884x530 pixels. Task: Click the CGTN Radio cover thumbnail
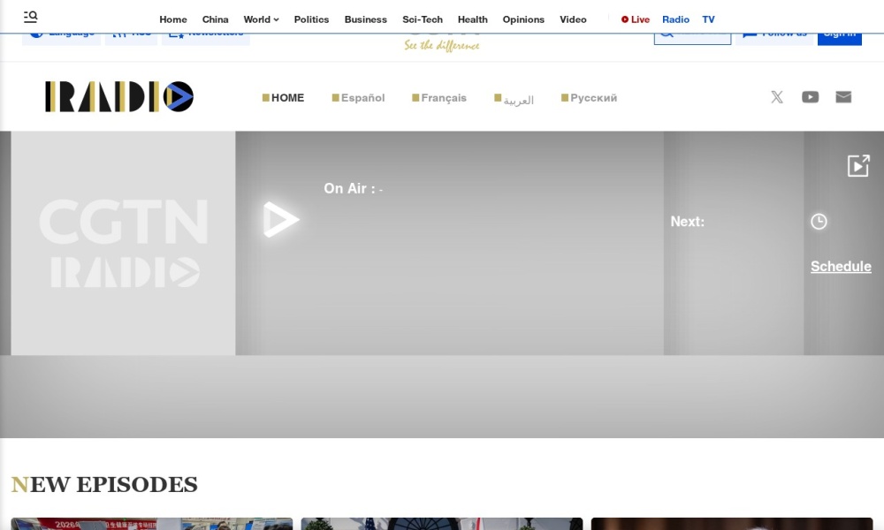pyautogui.click(x=123, y=243)
